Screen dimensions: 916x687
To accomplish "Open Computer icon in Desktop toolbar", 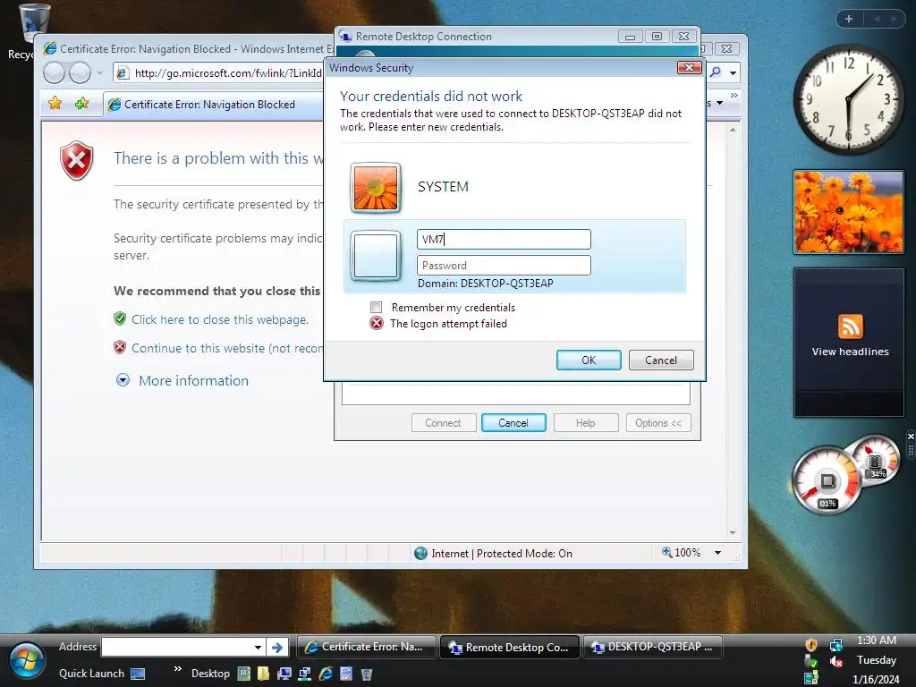I will pos(284,674).
